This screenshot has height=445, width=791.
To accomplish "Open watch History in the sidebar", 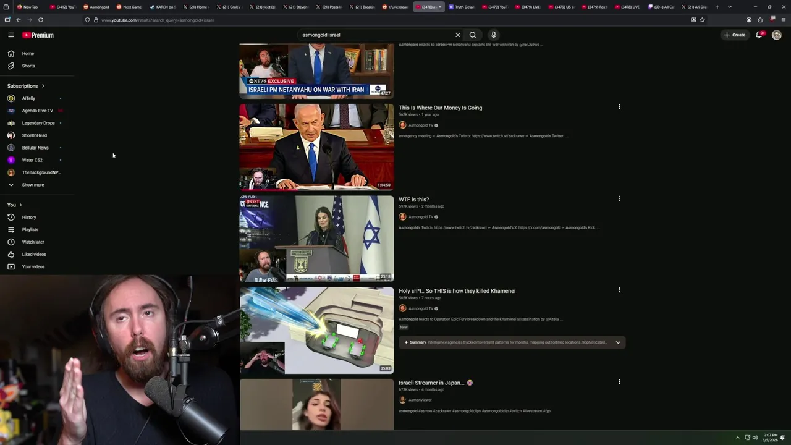I will (x=29, y=218).
